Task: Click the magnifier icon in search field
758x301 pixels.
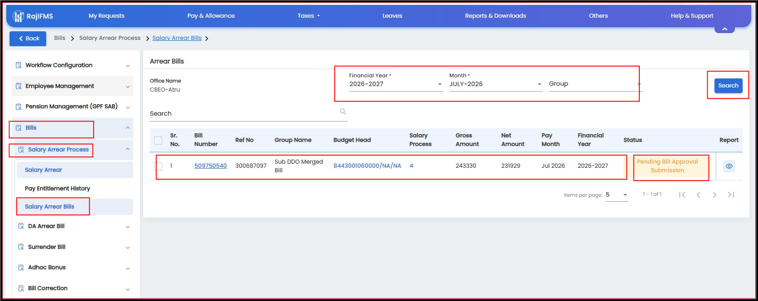Action: (343, 112)
